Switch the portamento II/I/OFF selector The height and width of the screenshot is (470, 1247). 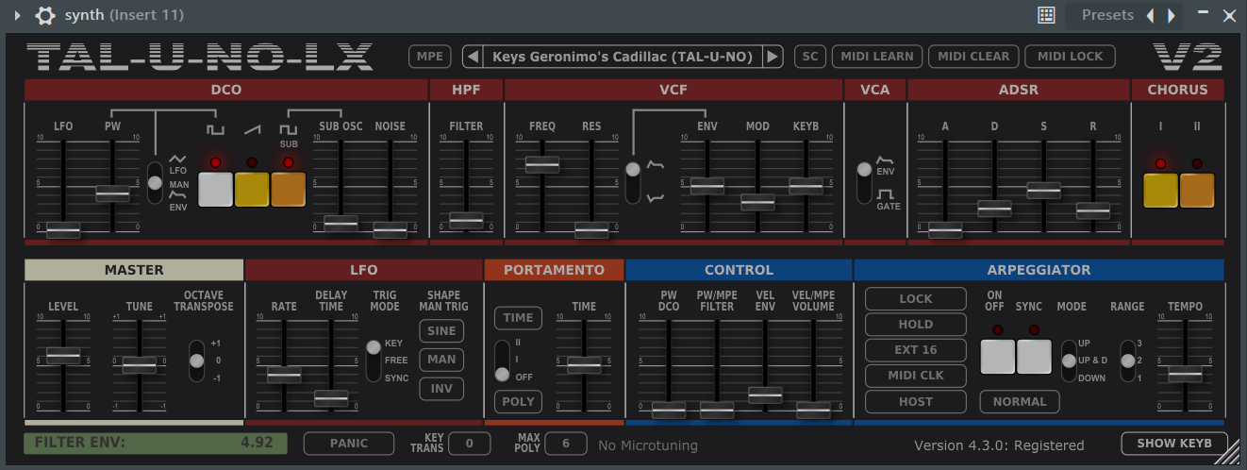(503, 361)
